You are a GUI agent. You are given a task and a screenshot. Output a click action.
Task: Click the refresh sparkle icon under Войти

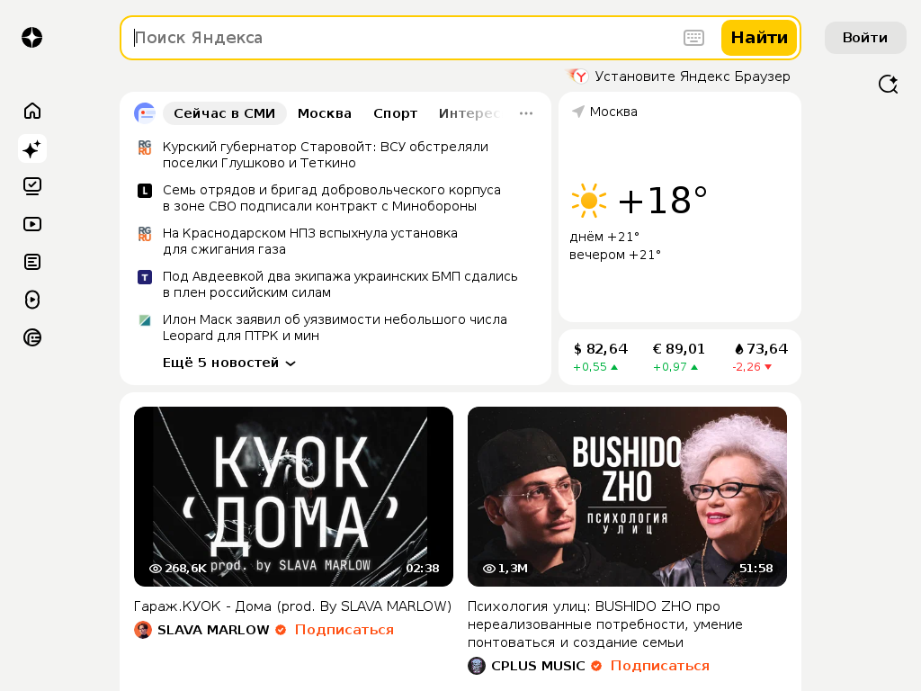pos(888,84)
